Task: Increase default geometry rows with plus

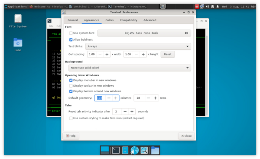Action: pyautogui.click(x=155, y=98)
